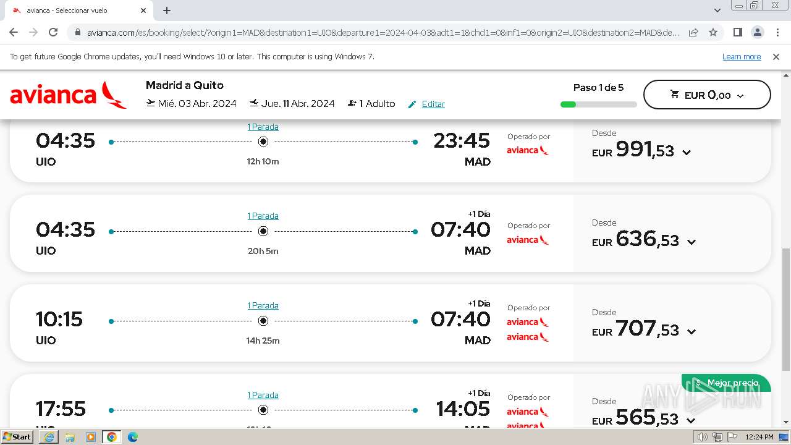Screen dimensions: 791x445
Task: Expand the EUR 991,53 fare options
Action: (x=687, y=153)
